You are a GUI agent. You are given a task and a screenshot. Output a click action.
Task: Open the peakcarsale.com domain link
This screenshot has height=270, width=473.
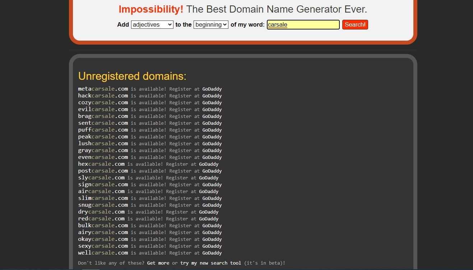point(103,137)
